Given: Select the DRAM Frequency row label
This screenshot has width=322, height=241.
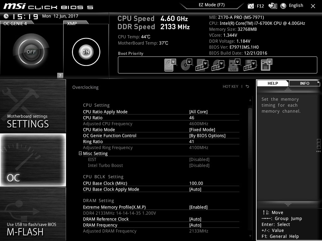Looking at the screenshot, I should (x=100, y=225).
